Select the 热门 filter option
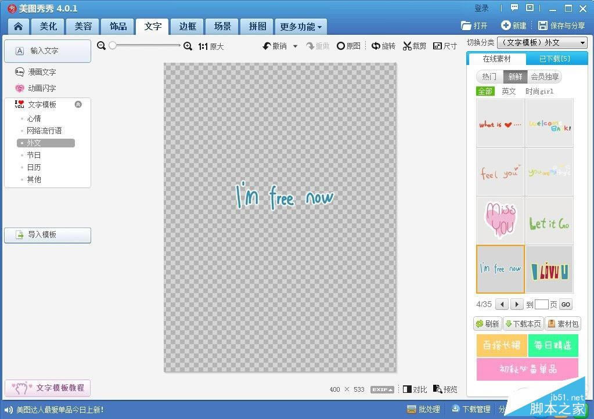The height and width of the screenshot is (419, 594). (489, 77)
